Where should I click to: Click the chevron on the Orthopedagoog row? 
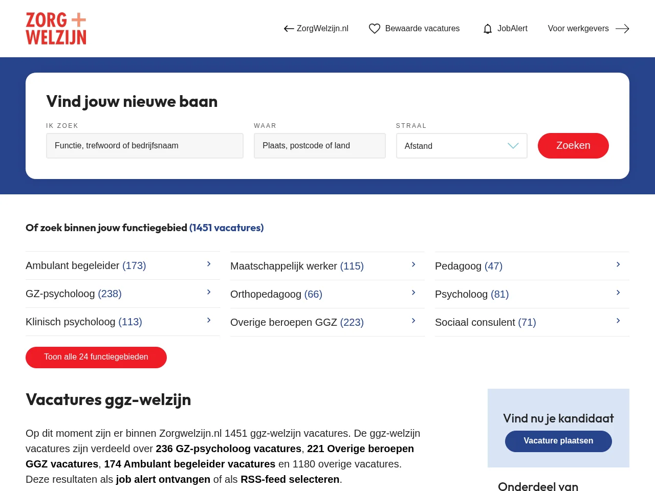(413, 293)
